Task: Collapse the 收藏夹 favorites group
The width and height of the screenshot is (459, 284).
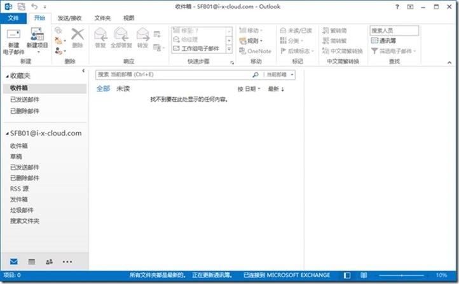Action: (7, 76)
